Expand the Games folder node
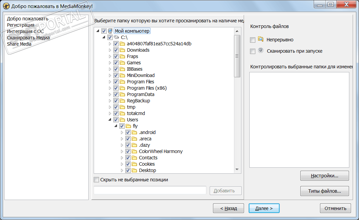 click(x=110, y=63)
